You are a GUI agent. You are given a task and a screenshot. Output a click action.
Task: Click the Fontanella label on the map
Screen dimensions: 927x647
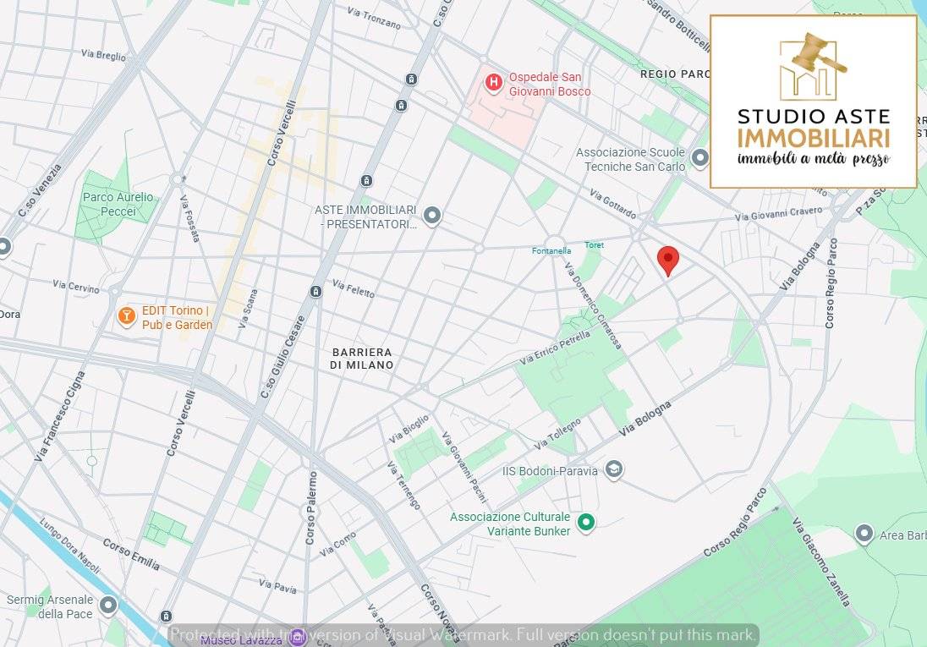point(551,251)
